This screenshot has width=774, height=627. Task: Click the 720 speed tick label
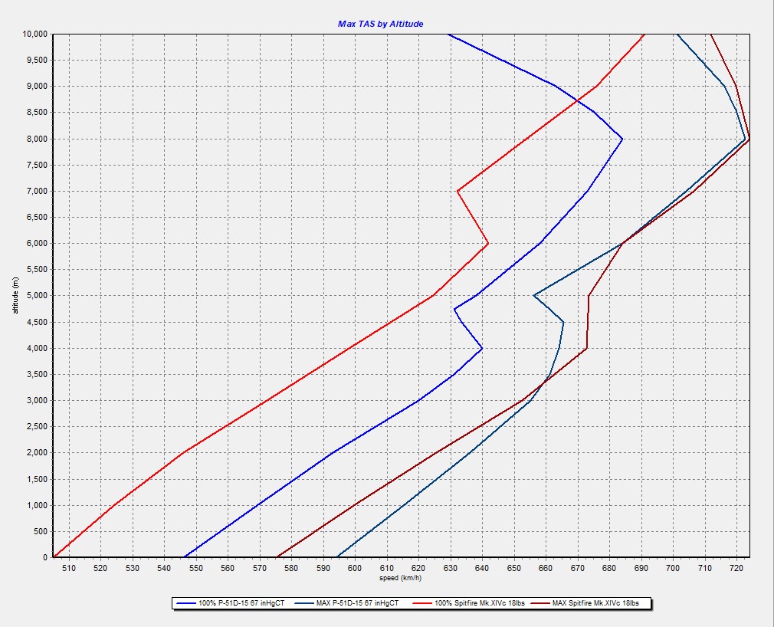pyautogui.click(x=736, y=568)
